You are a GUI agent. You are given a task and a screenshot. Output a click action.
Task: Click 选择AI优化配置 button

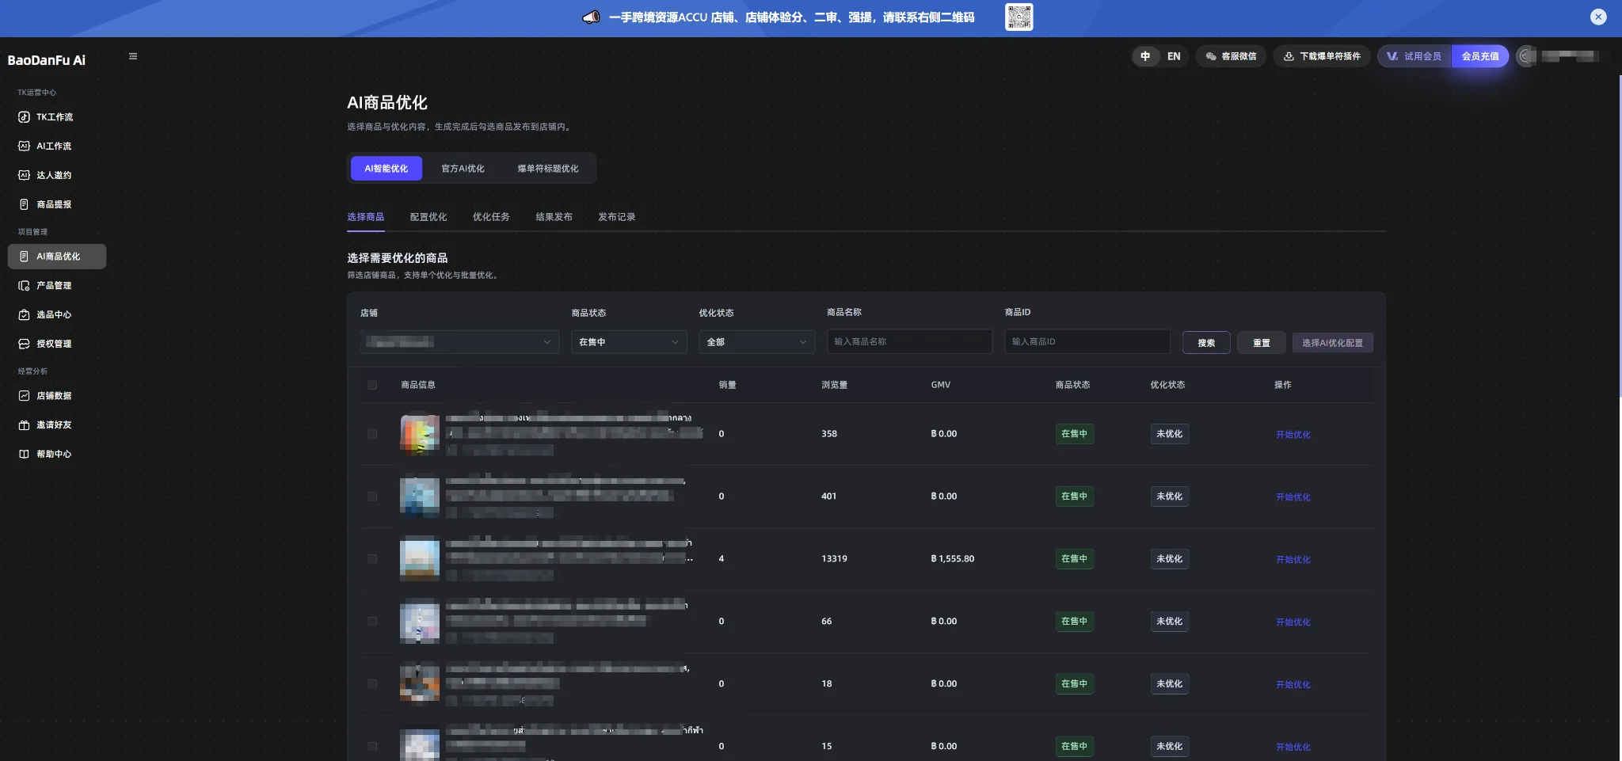pyautogui.click(x=1333, y=343)
